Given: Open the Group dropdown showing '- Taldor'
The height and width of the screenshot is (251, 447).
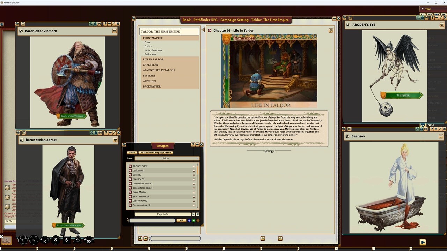Looking at the screenshot, I should [167, 158].
